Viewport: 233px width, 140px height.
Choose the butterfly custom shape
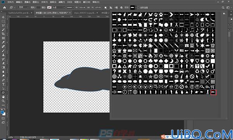[x=135, y=35]
